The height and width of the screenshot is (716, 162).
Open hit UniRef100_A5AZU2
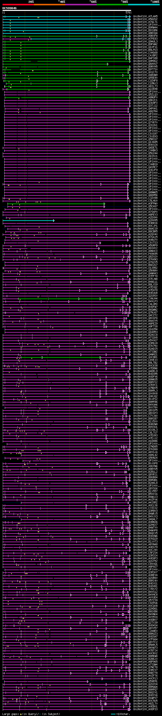(x=145, y=19)
